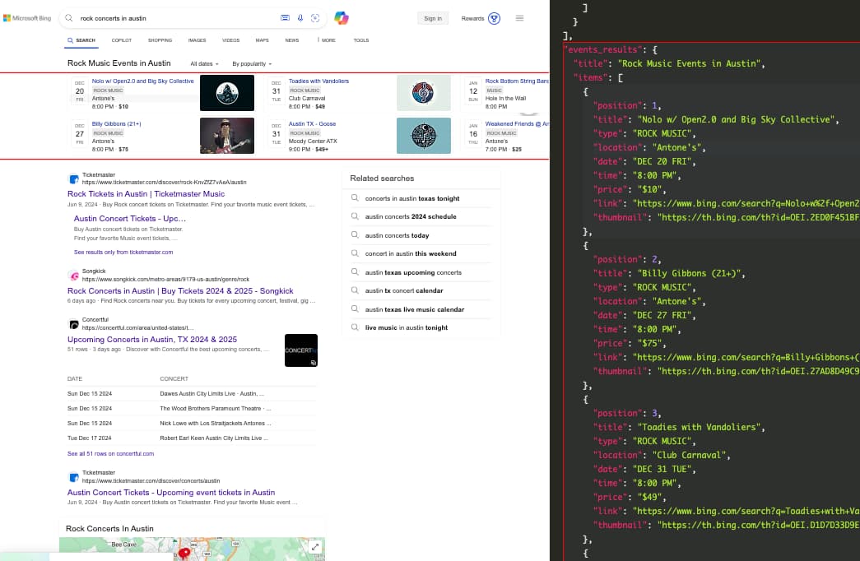
Task: Switch to the News tab
Action: (x=292, y=40)
